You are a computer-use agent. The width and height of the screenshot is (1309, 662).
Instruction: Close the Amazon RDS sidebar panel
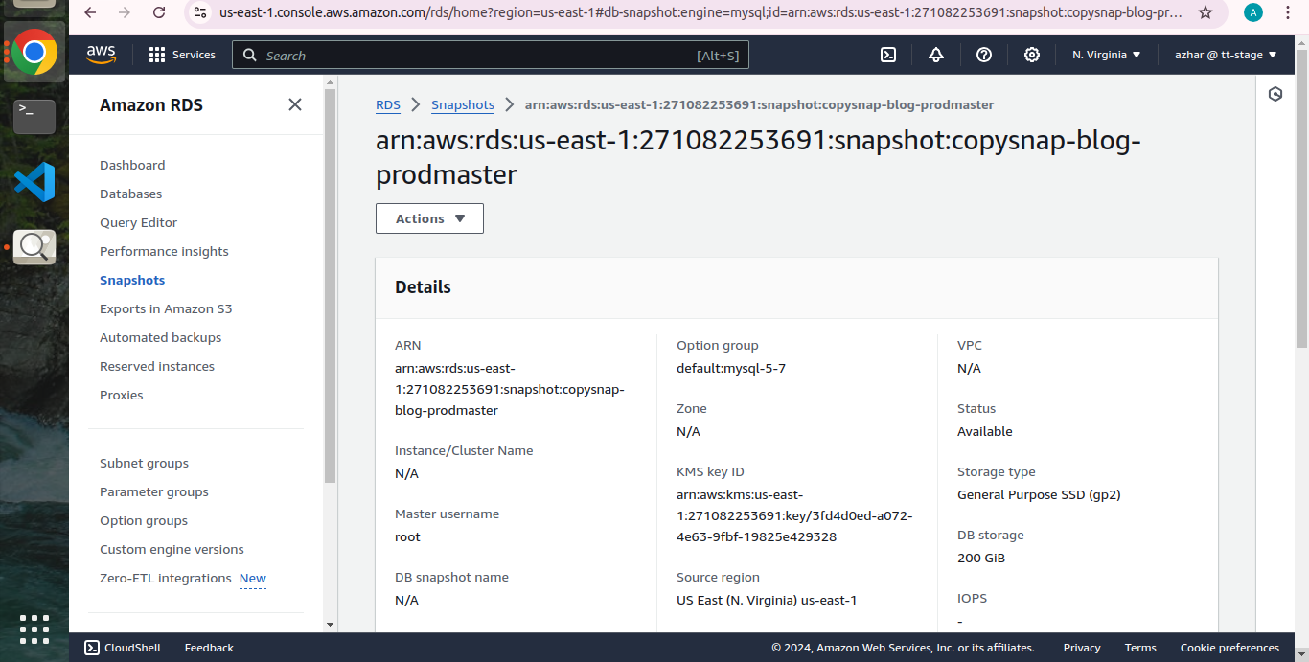click(x=295, y=104)
